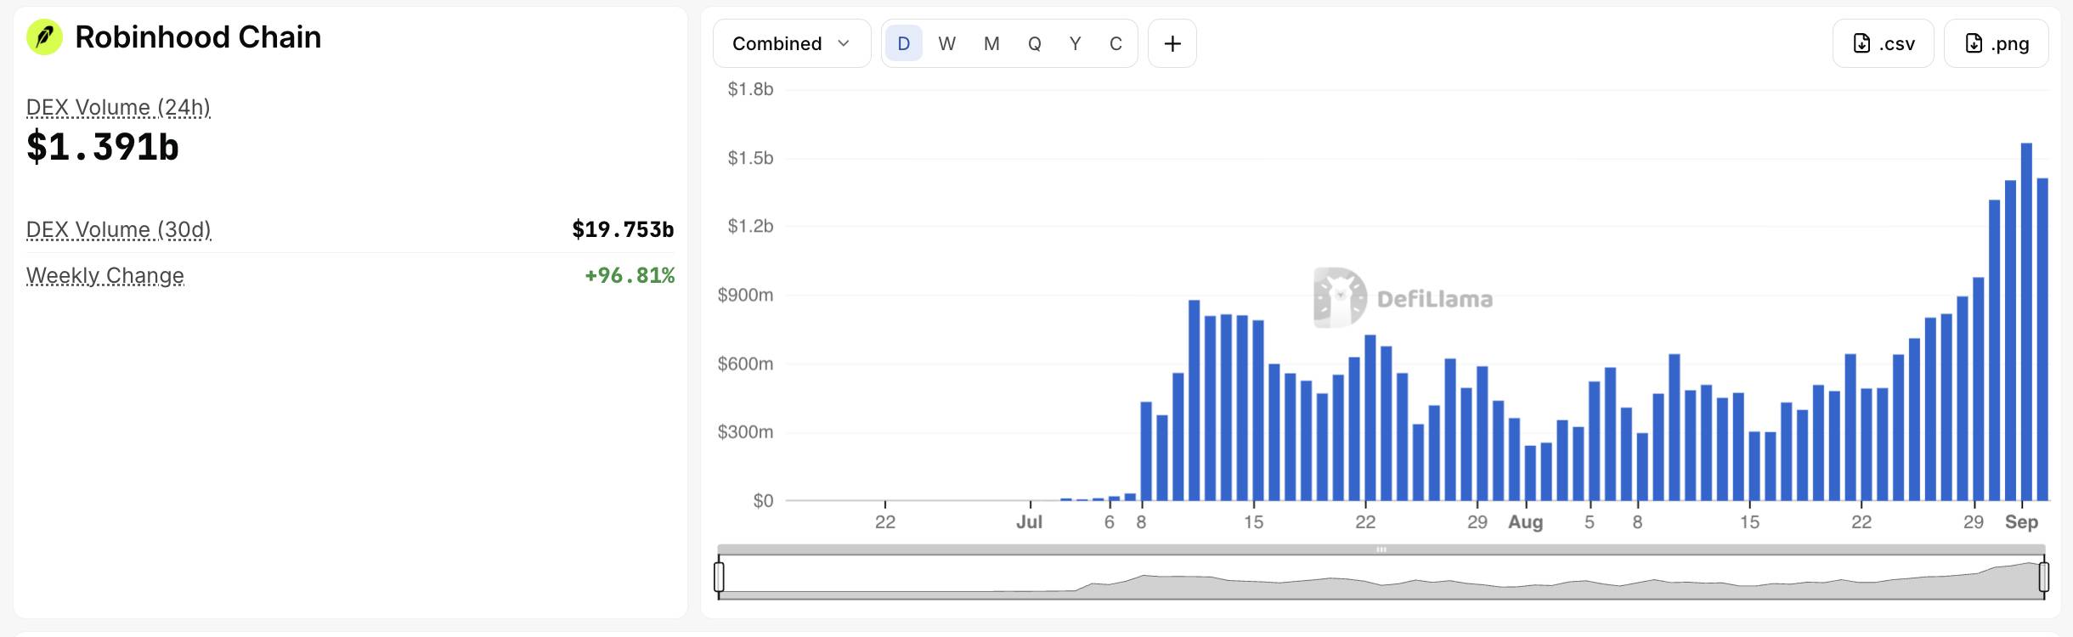Switch to Monthly (M) interval
This screenshot has width=2073, height=637.
(x=991, y=43)
